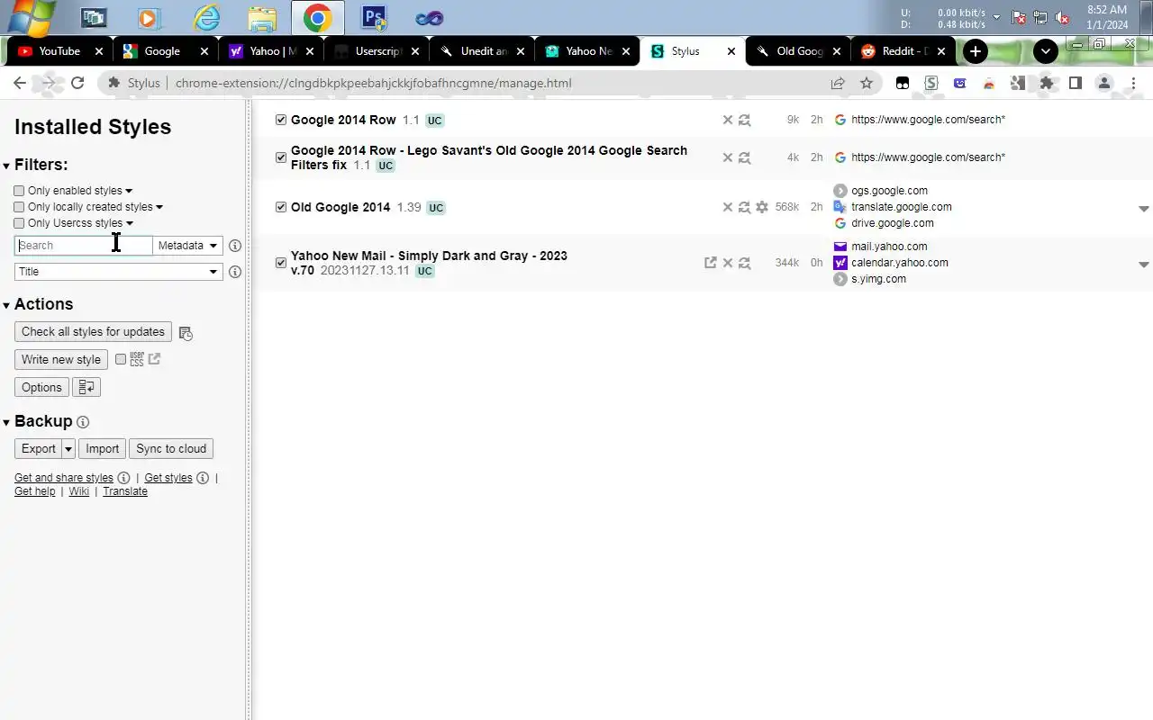Screen dimensions: 1153x720
Task: Disable the Lego Savant's Filters fix style checkbox
Action: point(281,157)
